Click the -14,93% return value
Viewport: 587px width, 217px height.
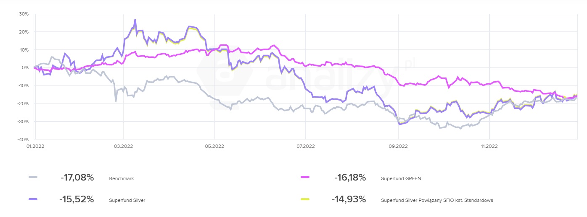pyautogui.click(x=349, y=199)
